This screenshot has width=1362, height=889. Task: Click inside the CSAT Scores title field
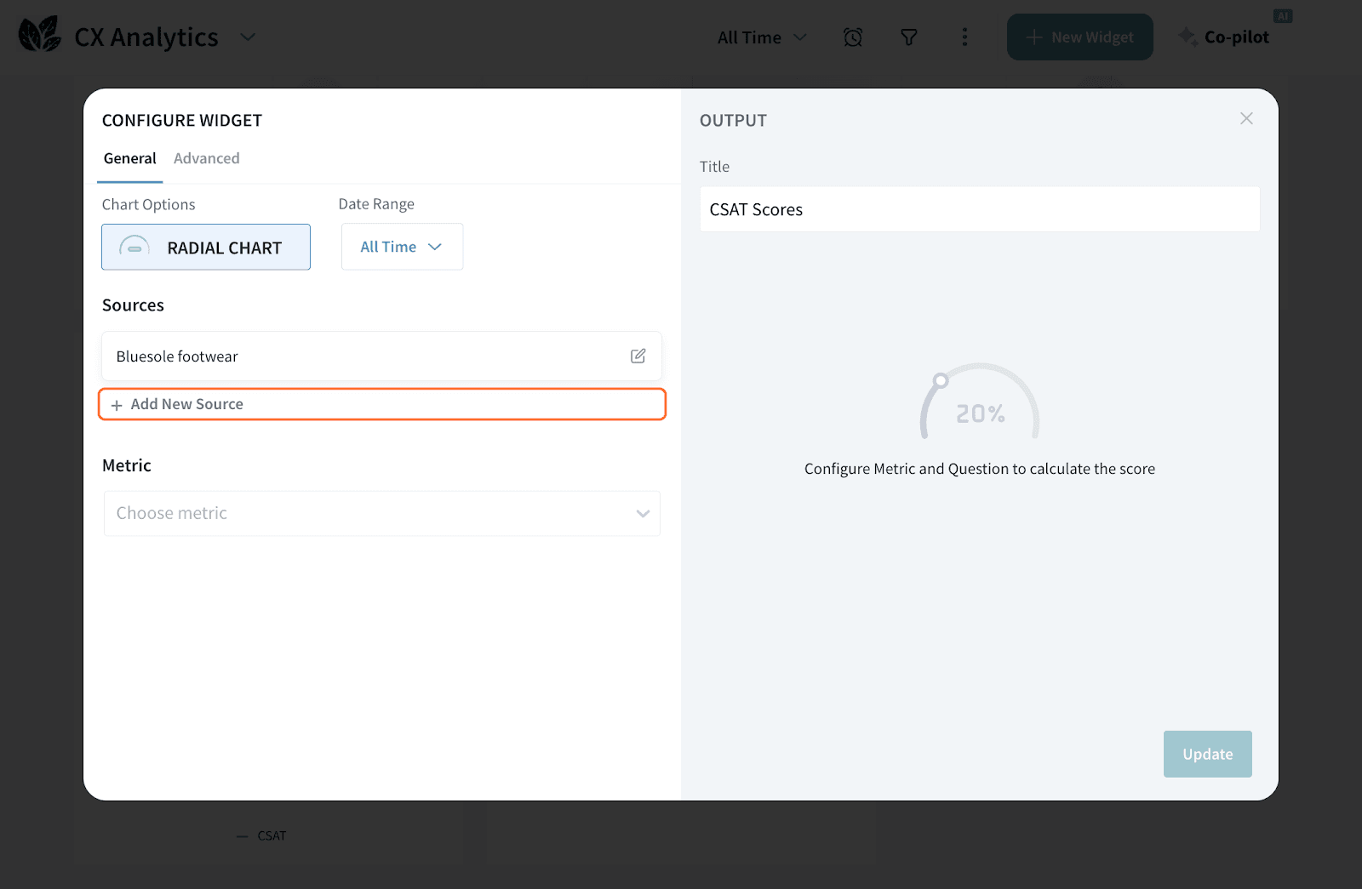click(979, 209)
